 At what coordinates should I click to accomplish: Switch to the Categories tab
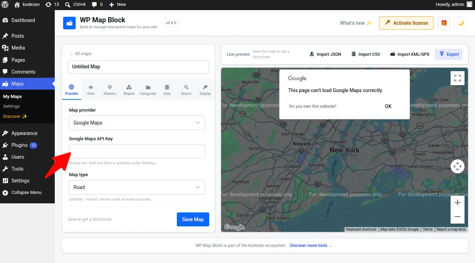click(x=148, y=90)
